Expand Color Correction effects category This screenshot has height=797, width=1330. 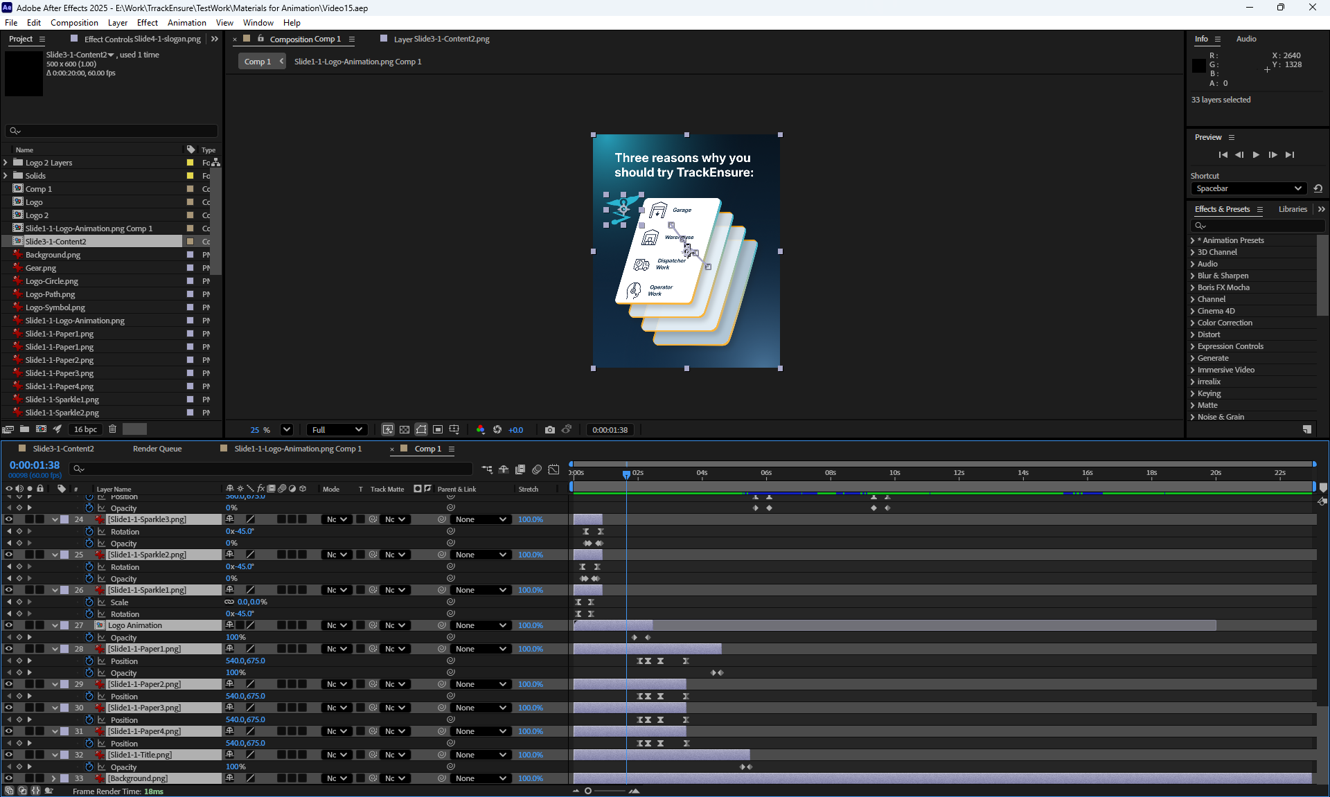click(1193, 323)
